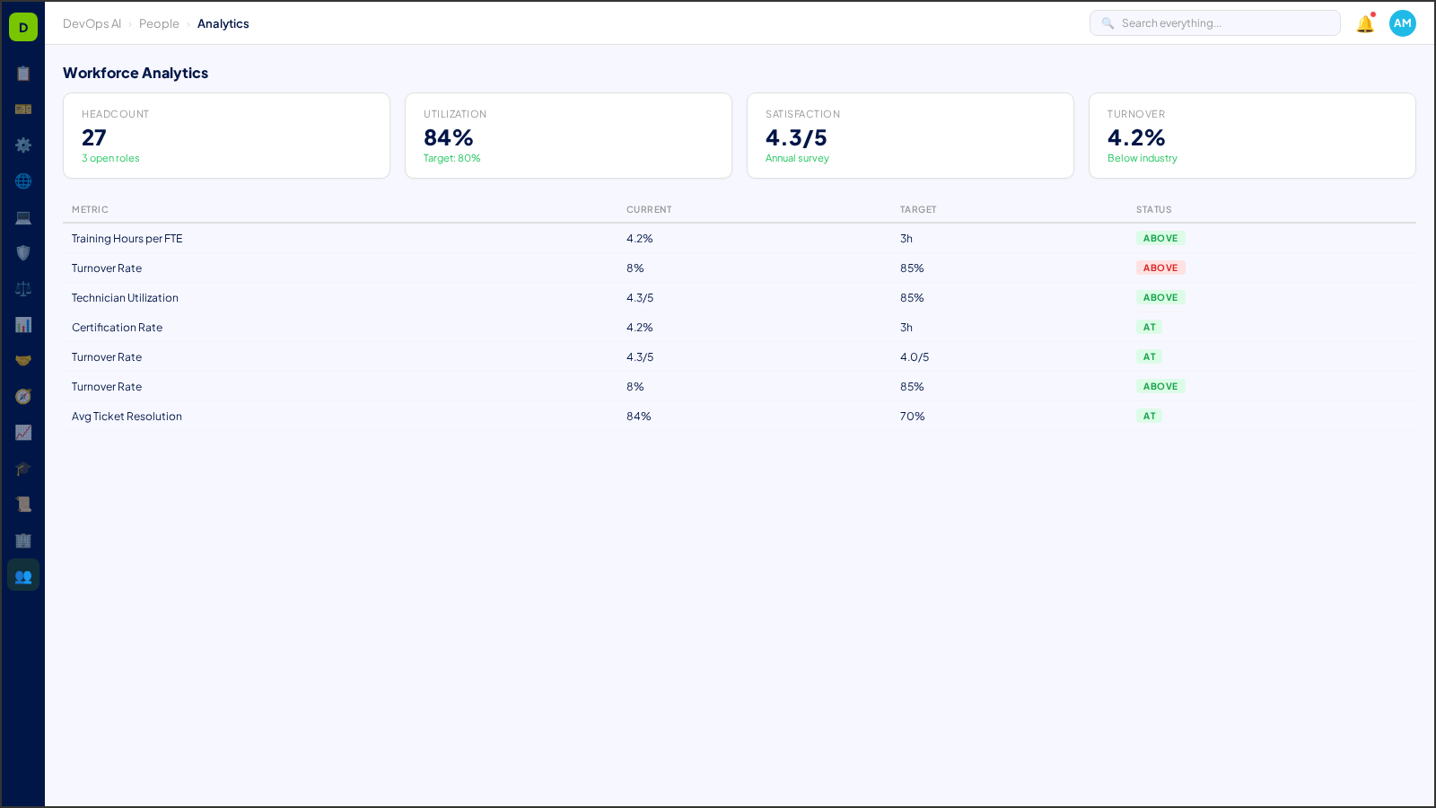
Task: Open the clipboard/tasks section in sidebar
Action: 23,74
